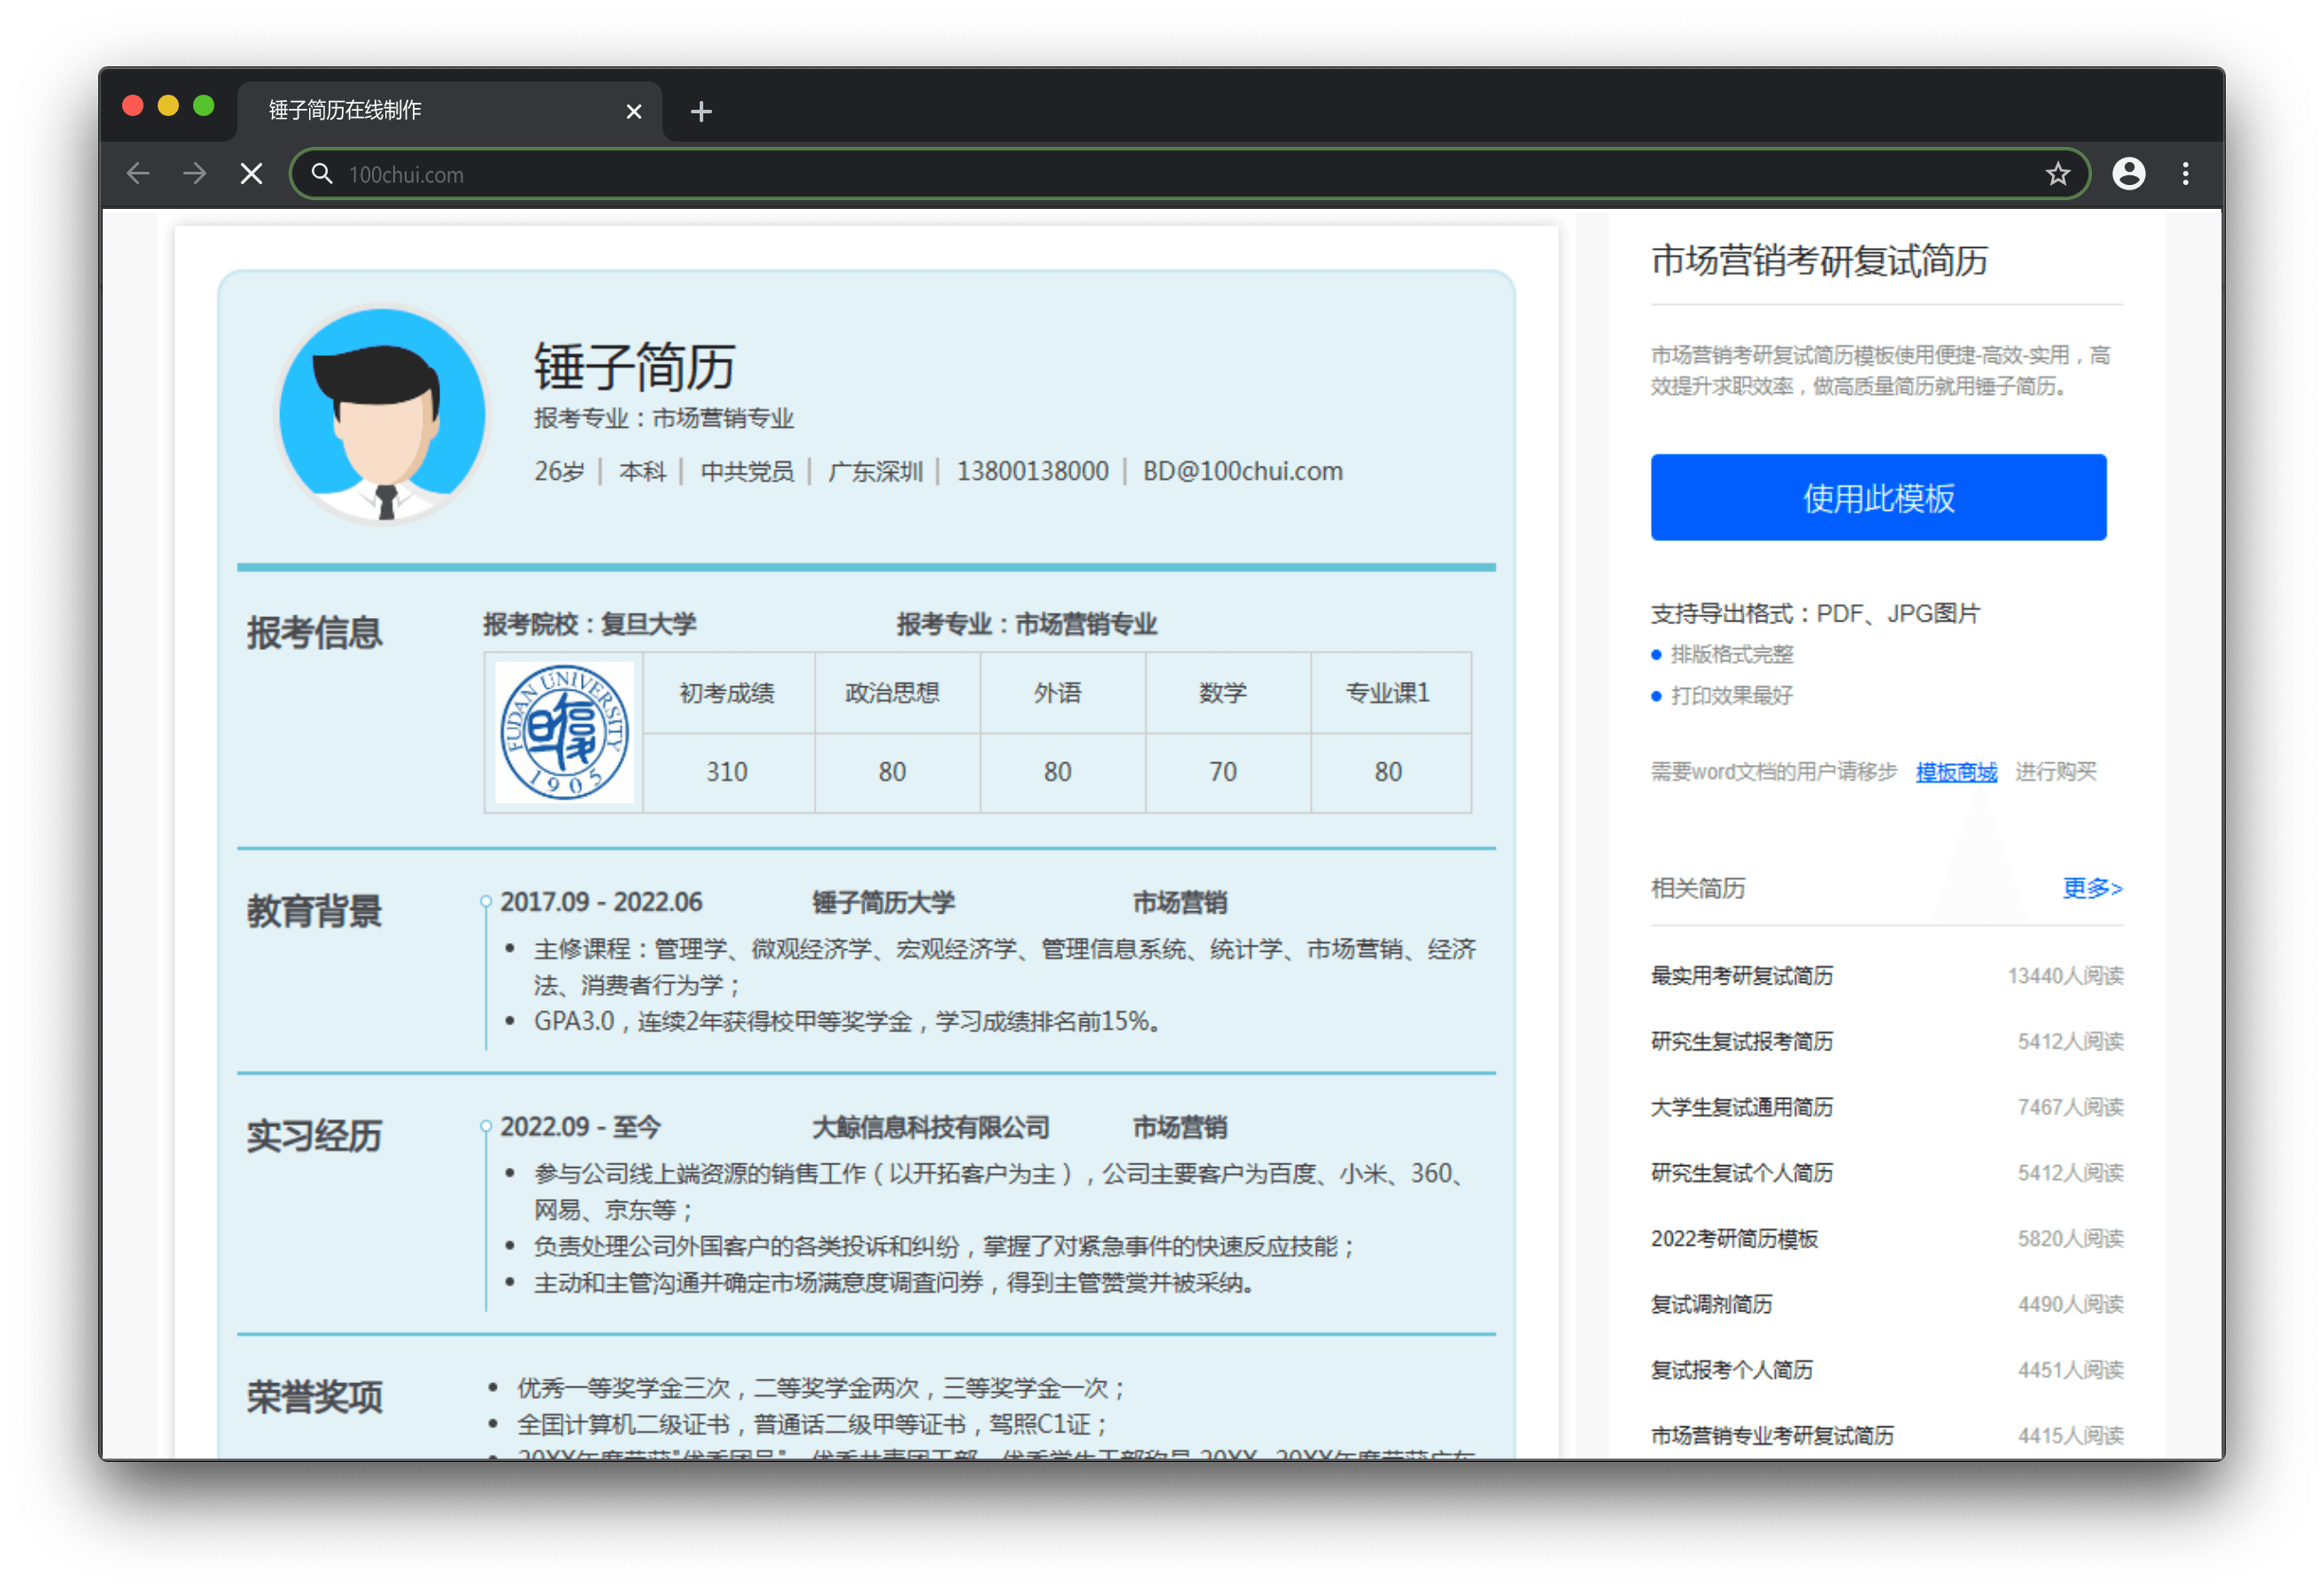
Task: Click the 2017.09 - 2022.06 date text
Action: pos(601,902)
